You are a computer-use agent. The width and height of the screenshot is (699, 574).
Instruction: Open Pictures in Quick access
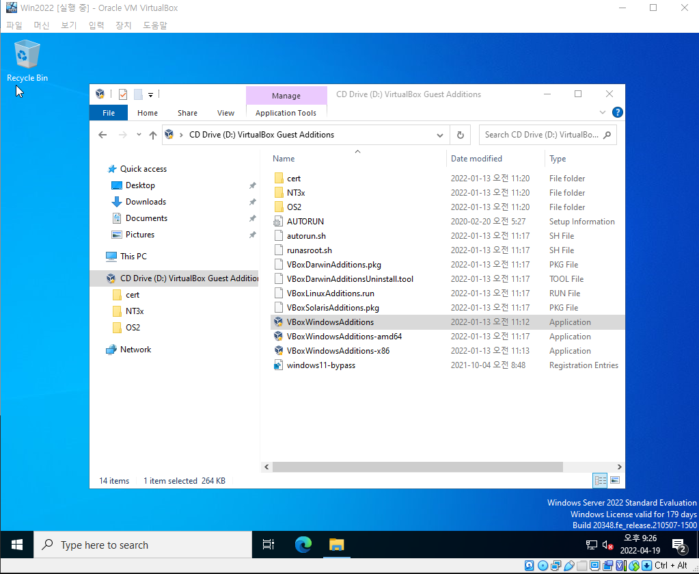point(139,235)
